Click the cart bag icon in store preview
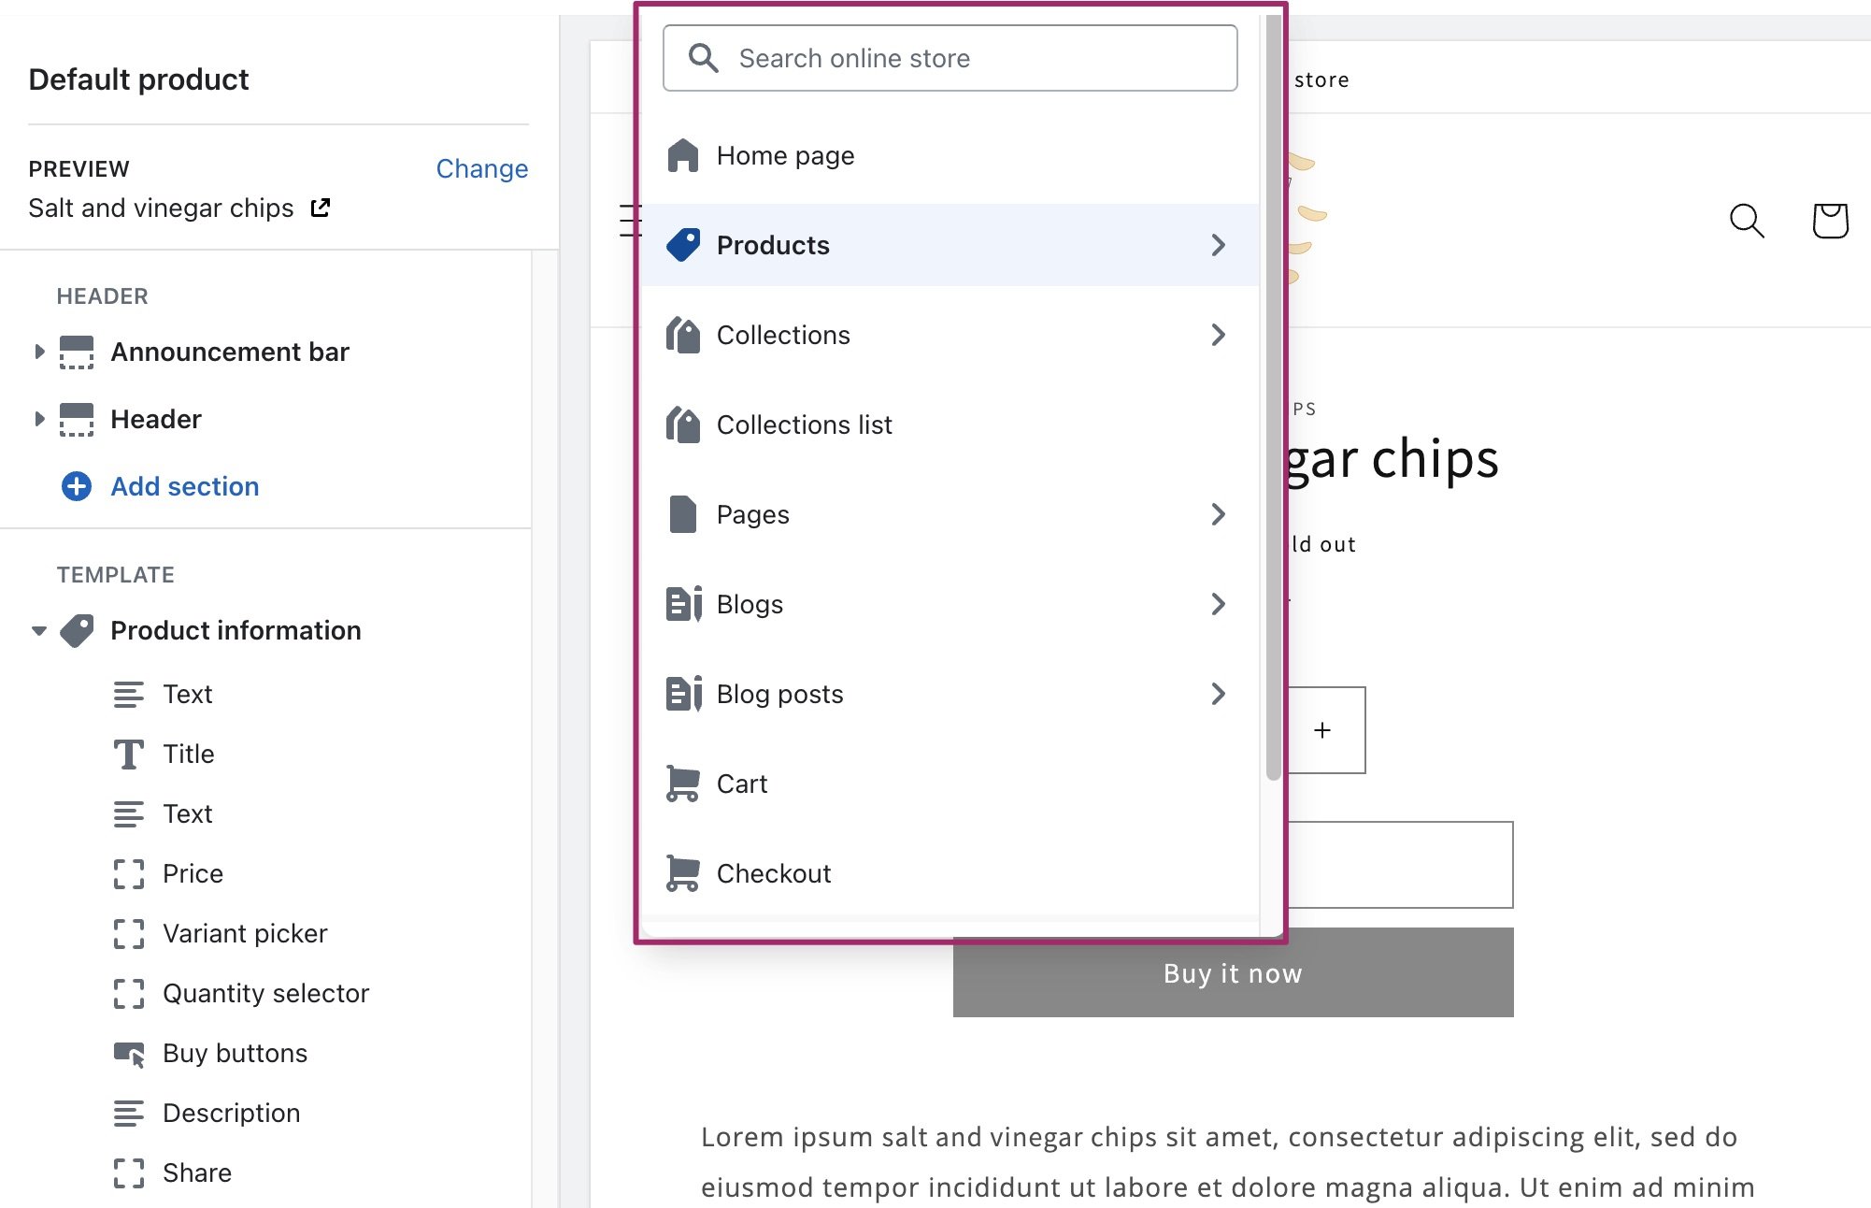Viewport: 1871px width, 1208px height. 1829,221
